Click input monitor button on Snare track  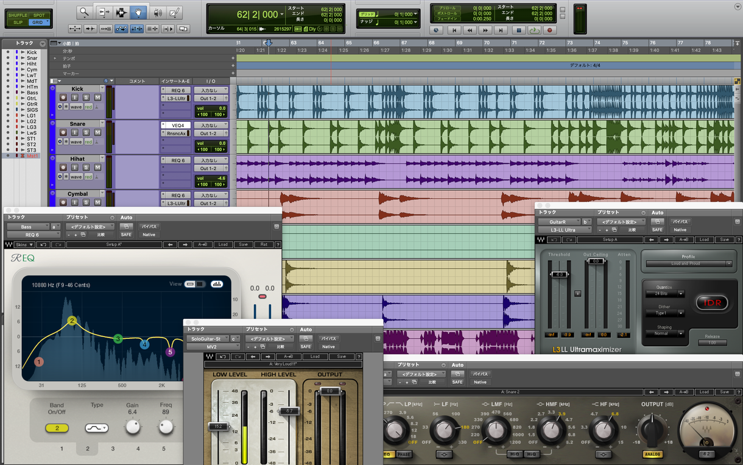(x=75, y=133)
